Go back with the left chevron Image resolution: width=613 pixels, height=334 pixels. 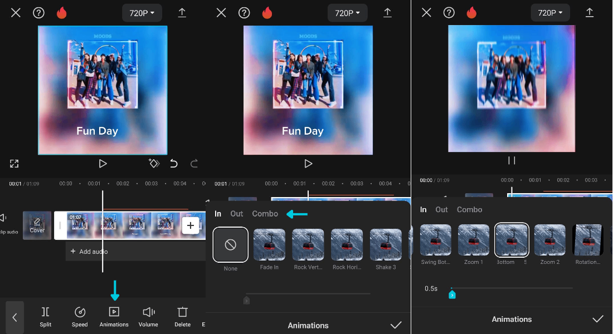point(14,317)
